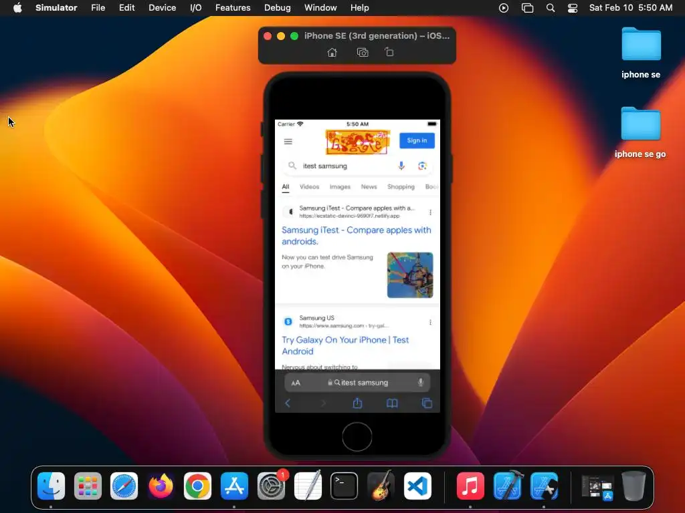The width and height of the screenshot is (685, 513).
Task: Open TextEdit from the Dock
Action: pos(308,486)
